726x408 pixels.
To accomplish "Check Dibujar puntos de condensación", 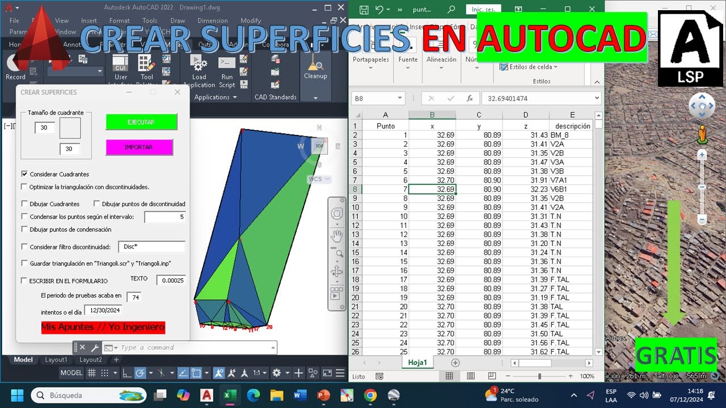I will 24,229.
